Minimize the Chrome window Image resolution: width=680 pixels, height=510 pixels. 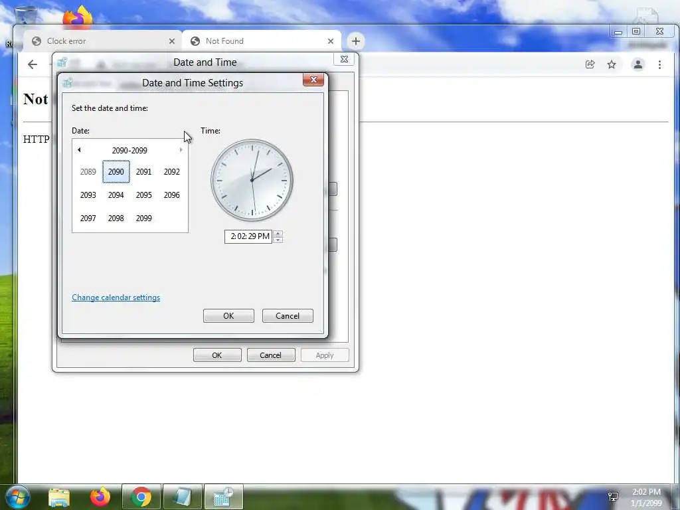[618, 32]
